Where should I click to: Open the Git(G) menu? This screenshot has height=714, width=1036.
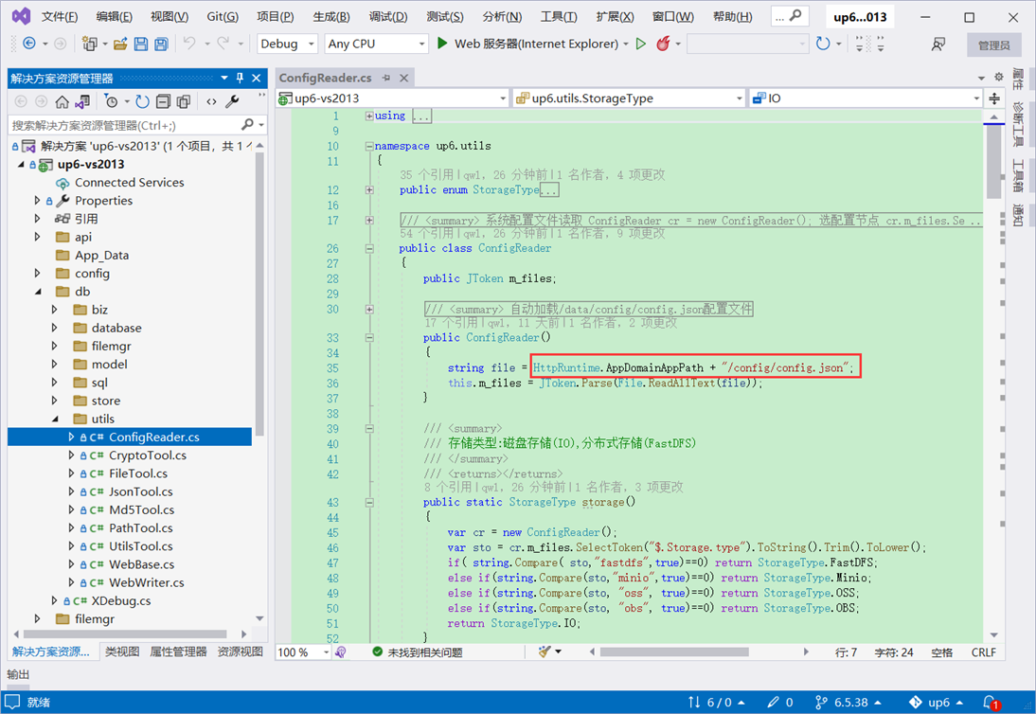pos(223,16)
